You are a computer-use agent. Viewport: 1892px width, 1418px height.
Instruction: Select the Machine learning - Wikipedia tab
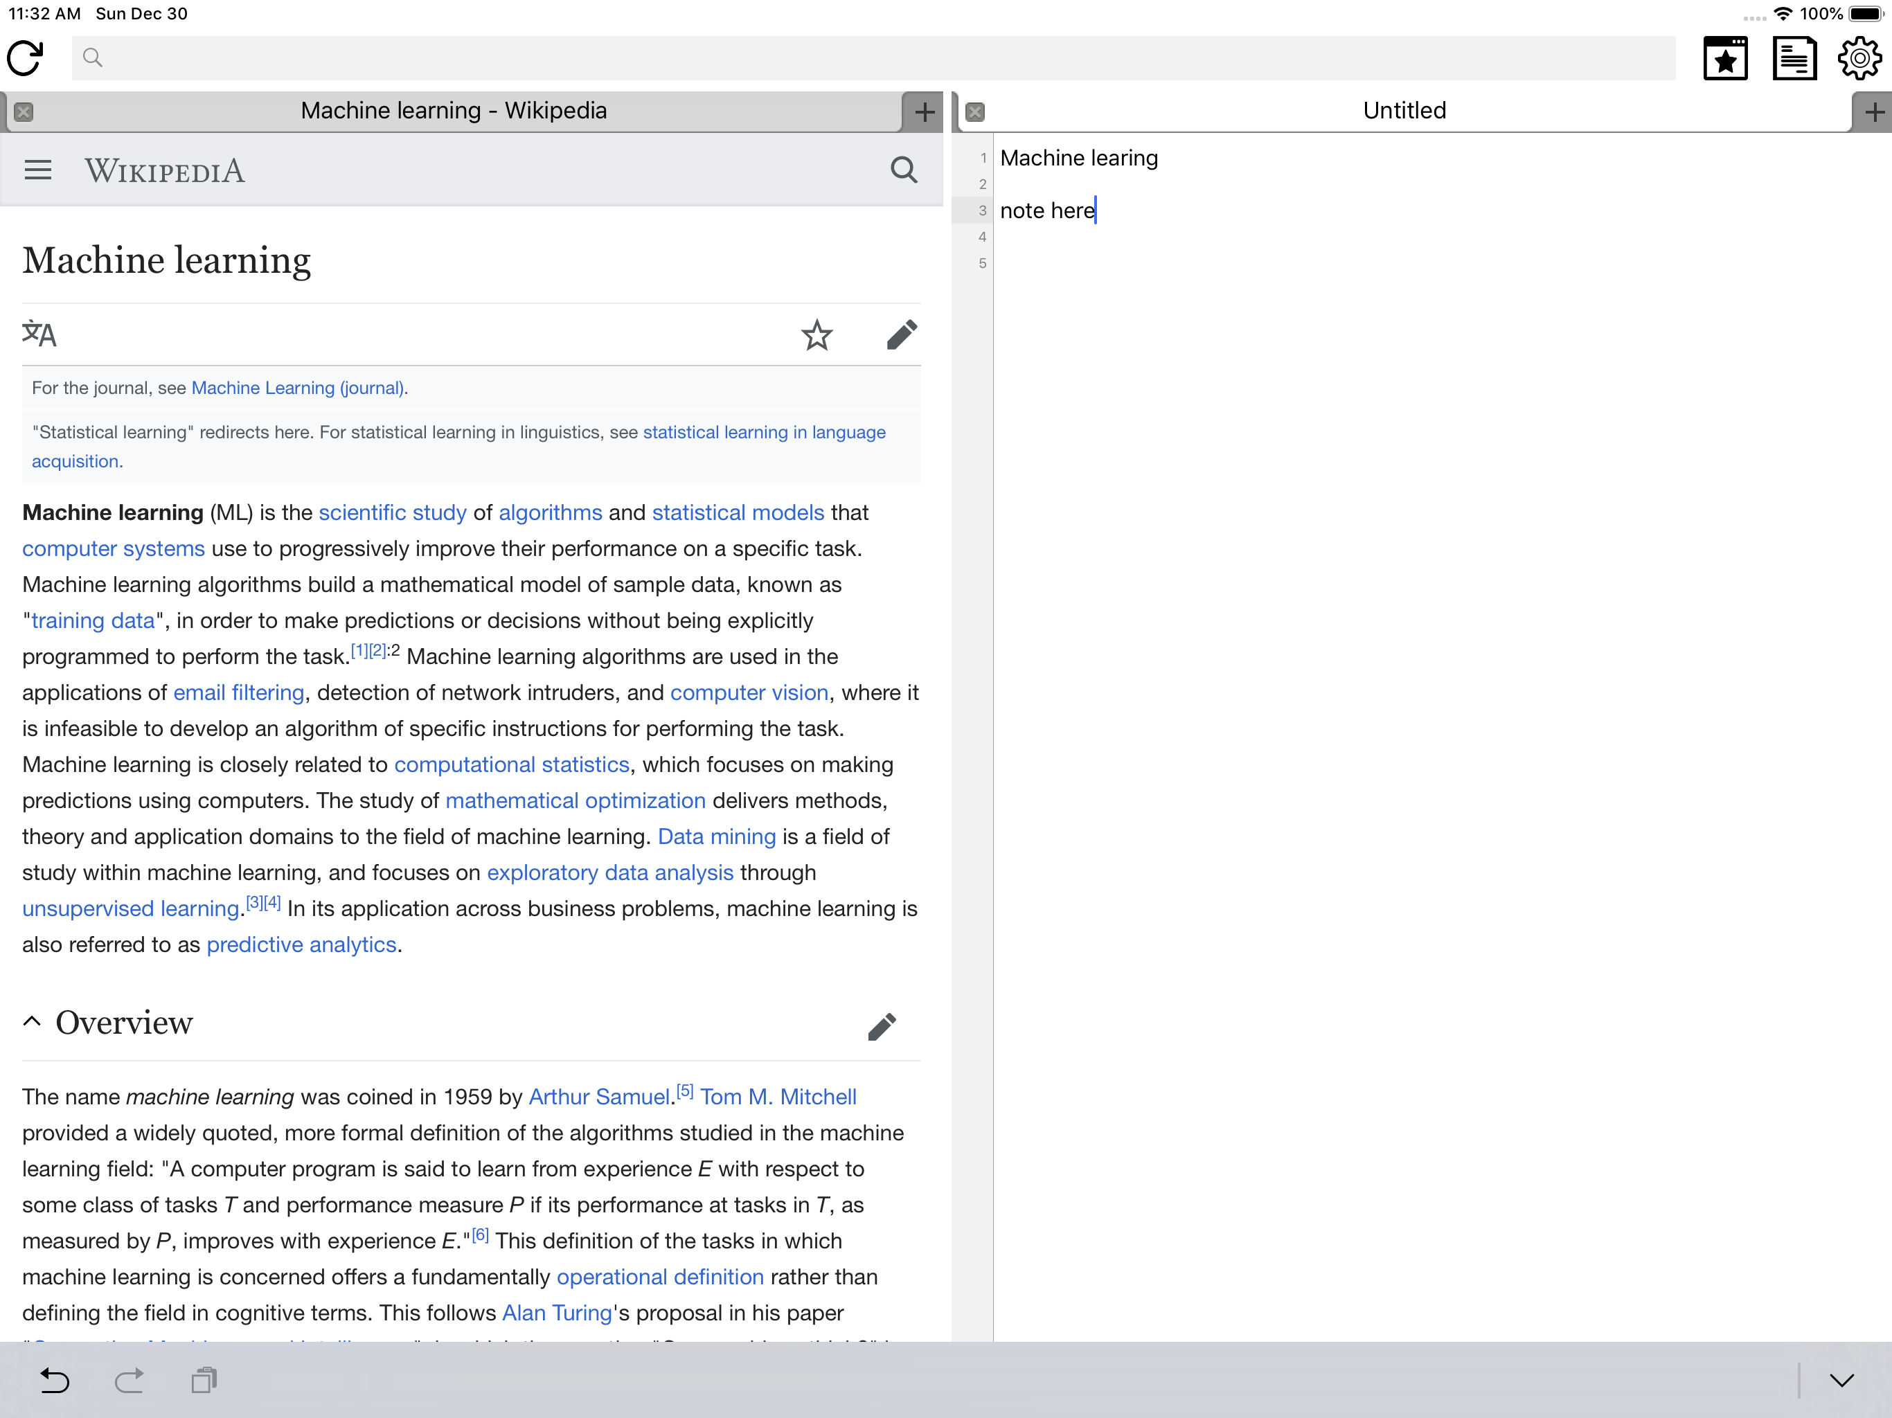pyautogui.click(x=454, y=111)
